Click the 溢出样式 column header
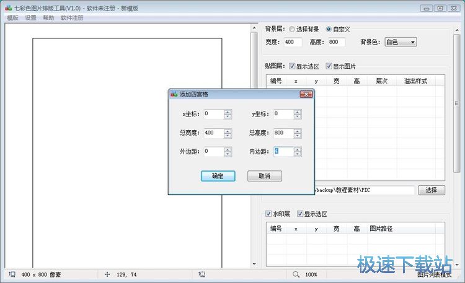The width and height of the screenshot is (465, 283). (x=415, y=81)
